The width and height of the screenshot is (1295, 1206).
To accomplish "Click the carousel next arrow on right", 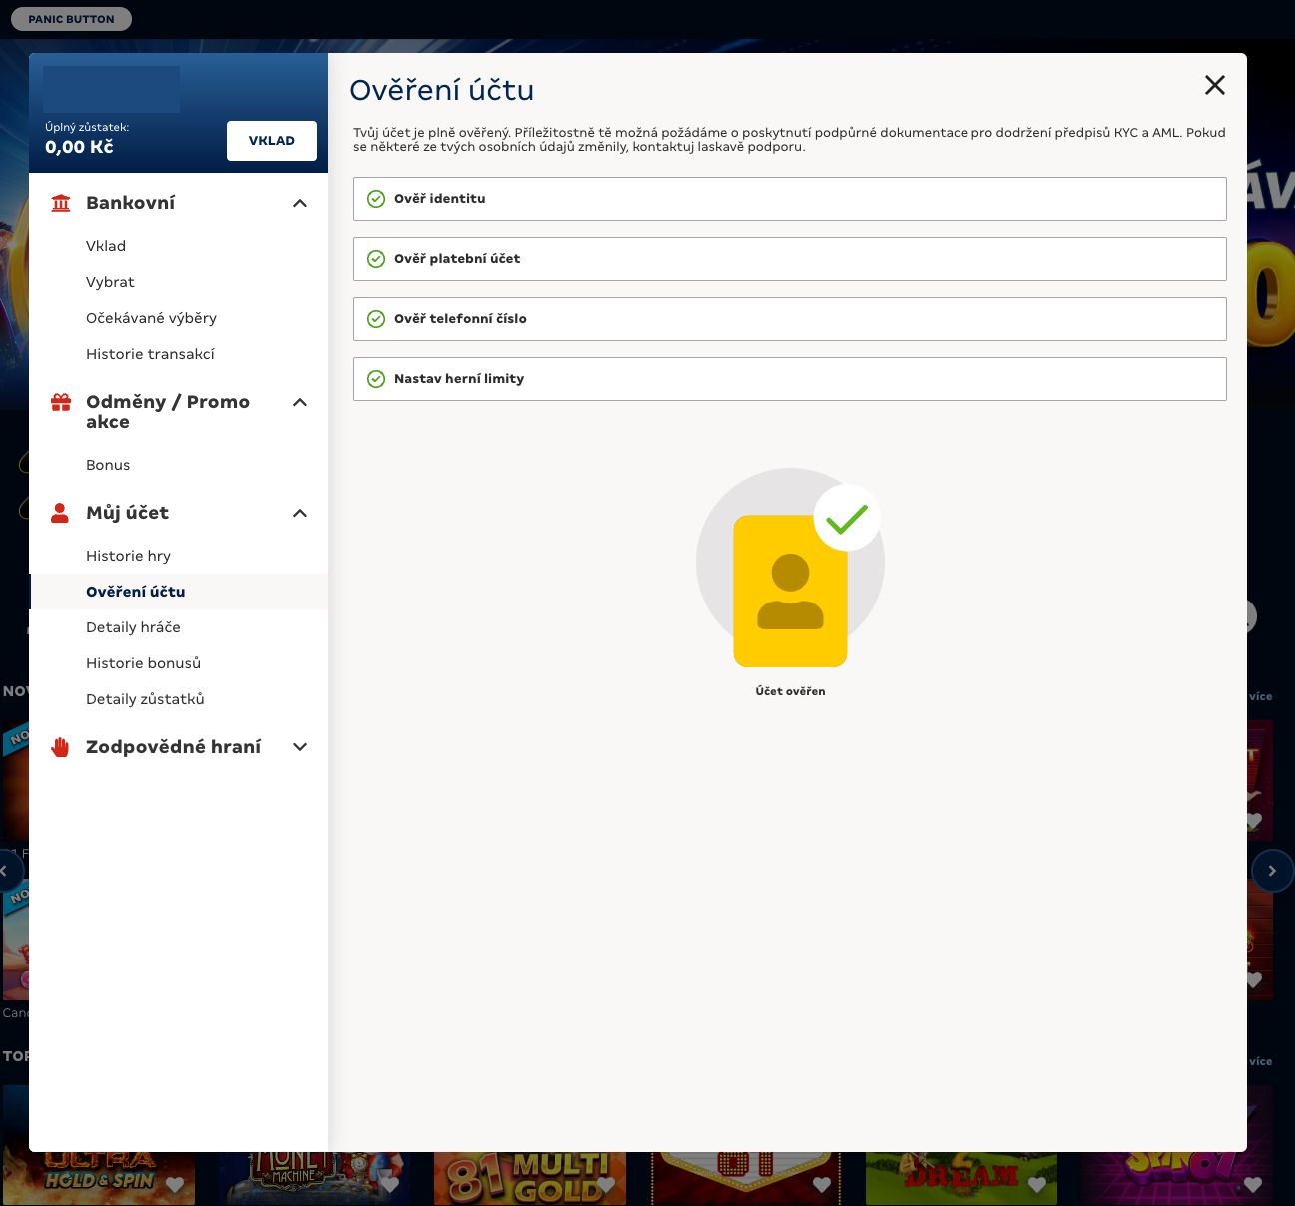I will pos(1272,871).
